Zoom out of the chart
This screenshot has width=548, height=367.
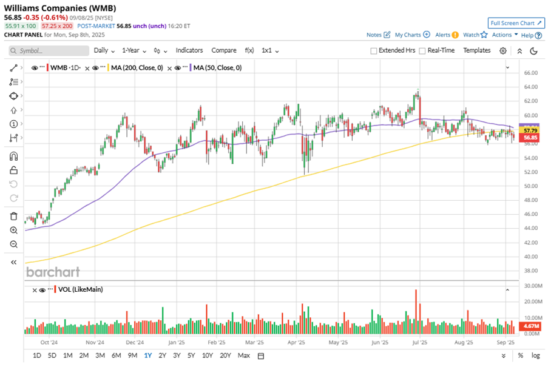tap(13, 244)
